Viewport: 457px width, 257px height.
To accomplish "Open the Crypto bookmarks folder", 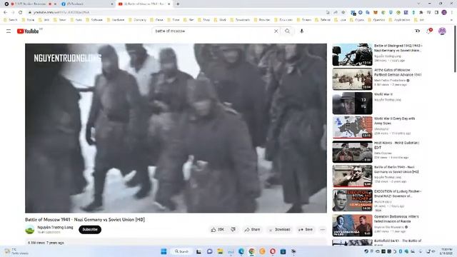I will tap(357, 20).
